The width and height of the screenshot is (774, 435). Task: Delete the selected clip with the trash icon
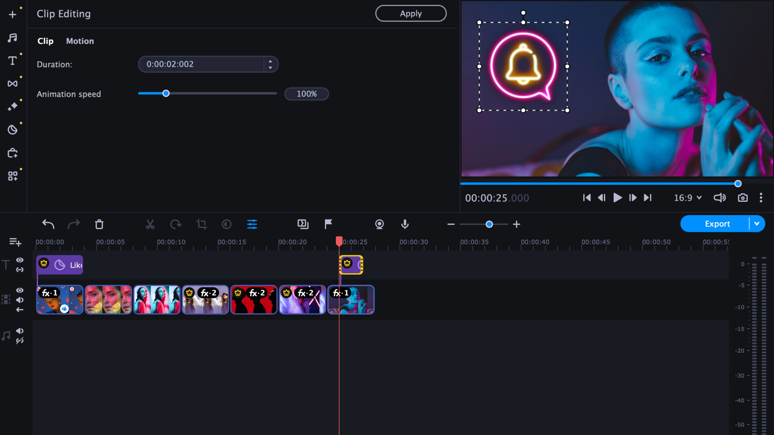(99, 224)
